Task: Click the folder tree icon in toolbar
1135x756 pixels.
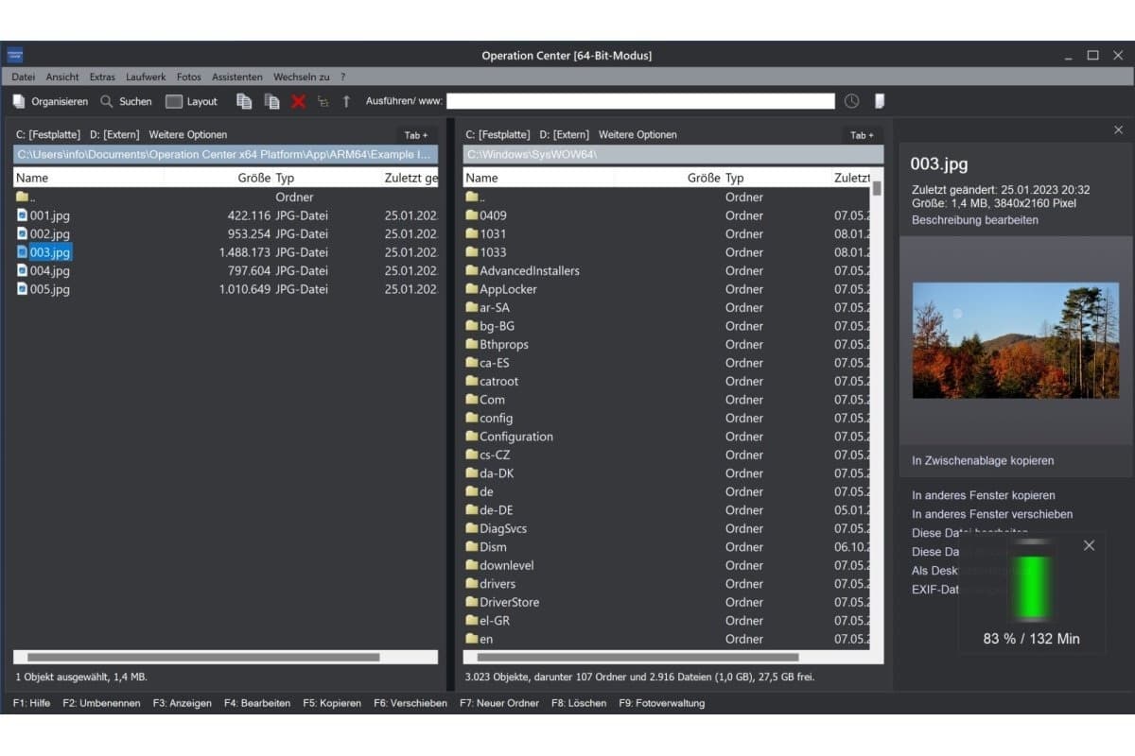Action: 323,101
